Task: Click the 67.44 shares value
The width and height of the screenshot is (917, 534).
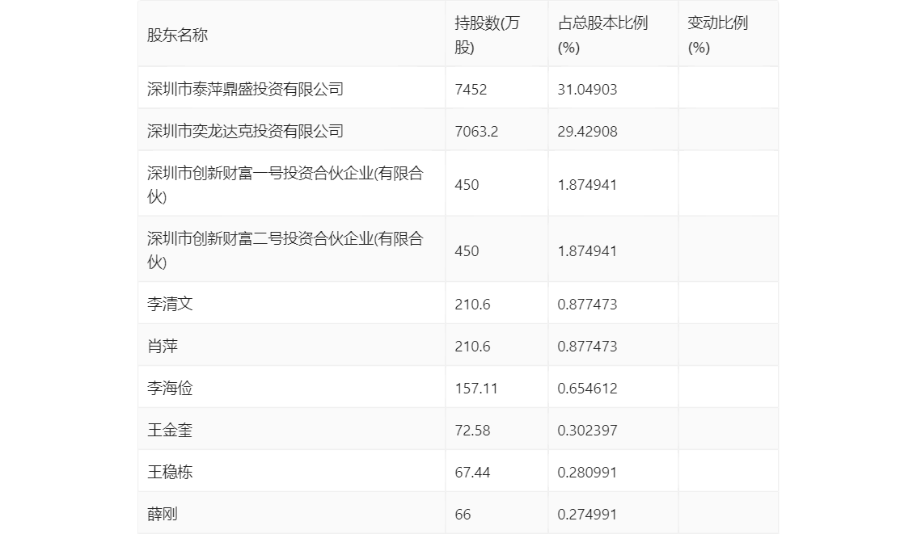Action: tap(472, 473)
